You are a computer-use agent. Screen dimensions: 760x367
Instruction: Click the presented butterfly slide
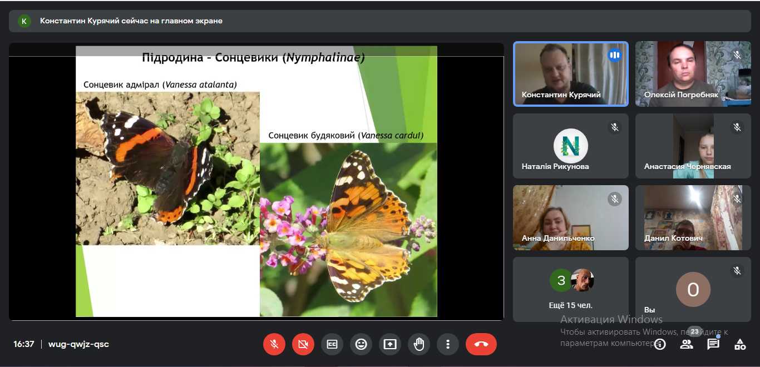(x=256, y=181)
